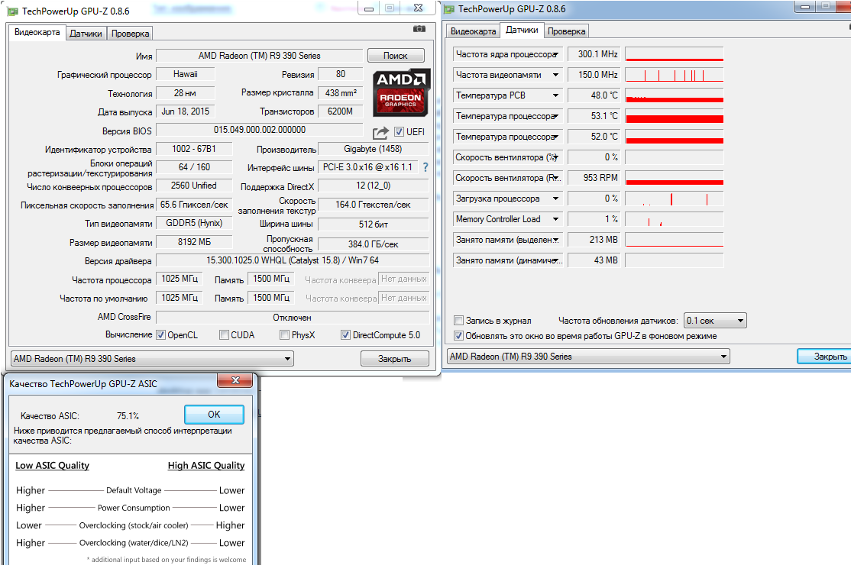
Task: Click the AMD Radeon Graphics logo
Action: point(402,92)
